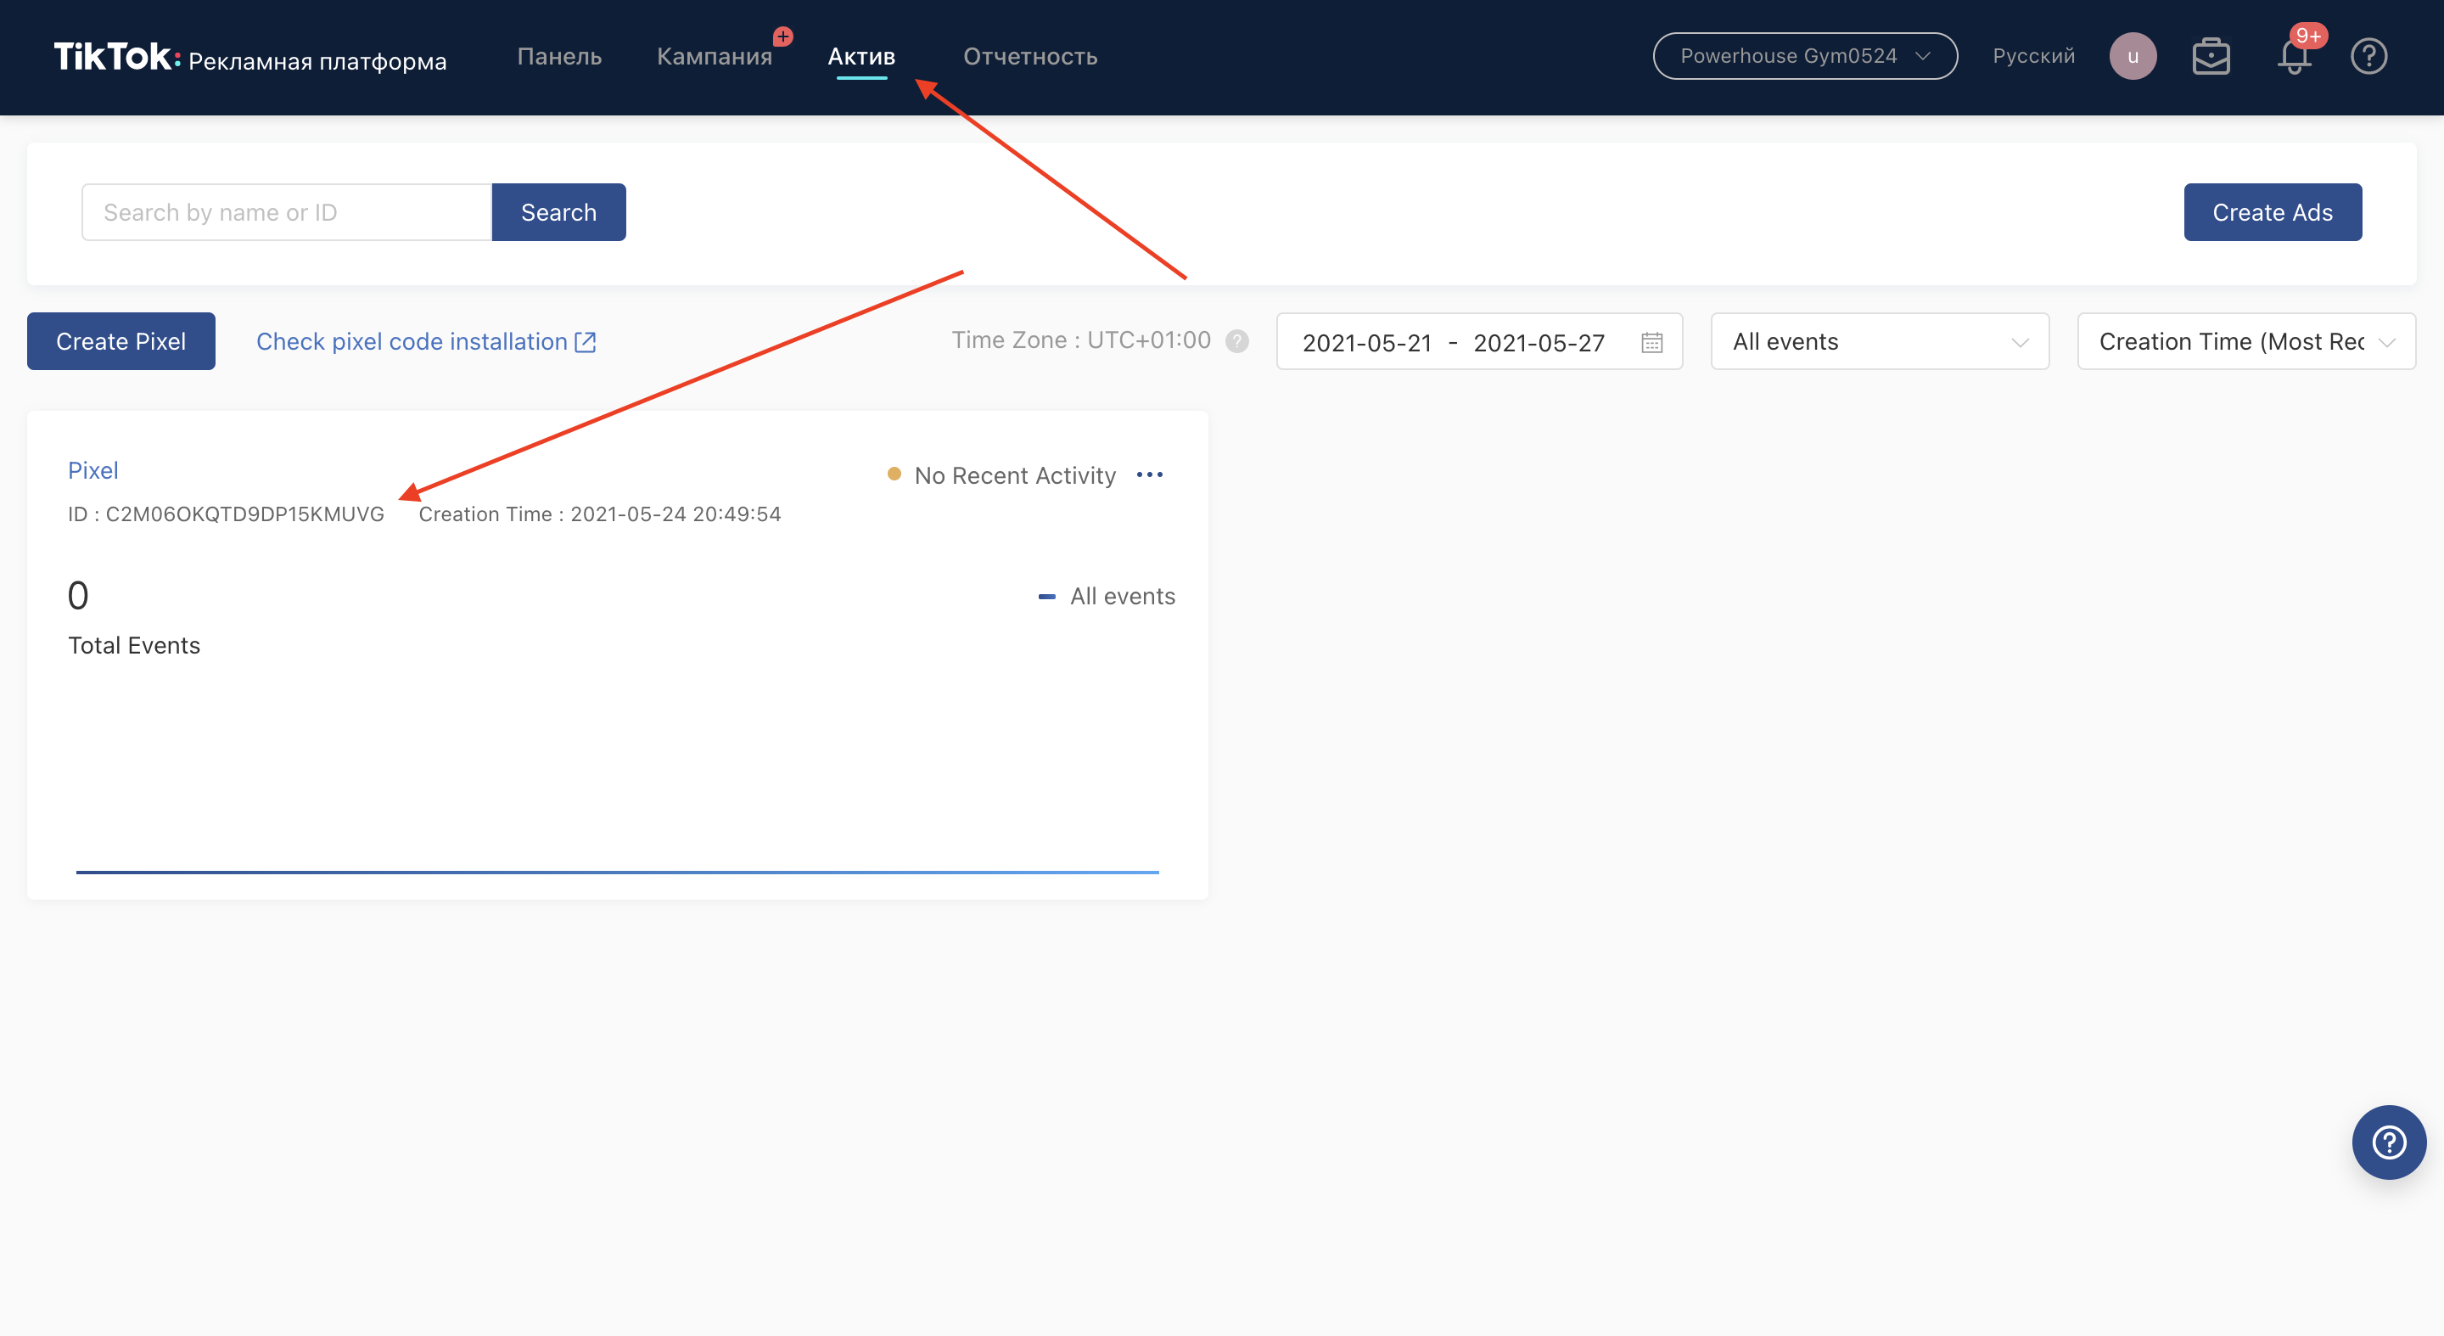Image resolution: width=2444 pixels, height=1336 pixels.
Task: Expand the Powerhouse Gym0524 account selector
Action: 1804,56
